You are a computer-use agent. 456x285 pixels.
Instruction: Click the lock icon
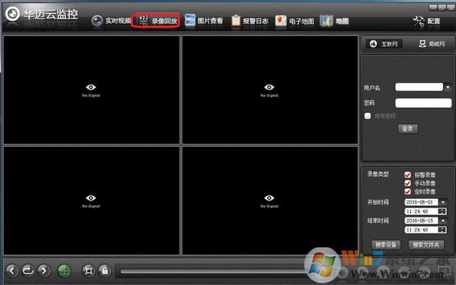click(105, 270)
